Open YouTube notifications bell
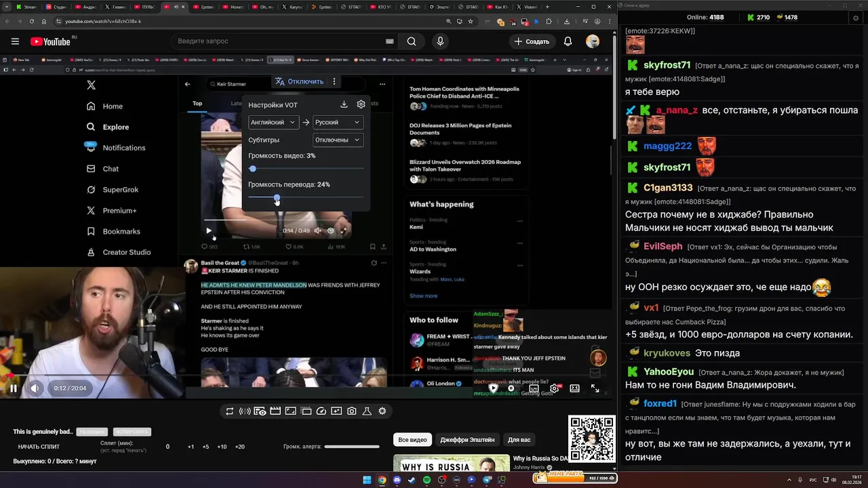868x488 pixels. 568,41
